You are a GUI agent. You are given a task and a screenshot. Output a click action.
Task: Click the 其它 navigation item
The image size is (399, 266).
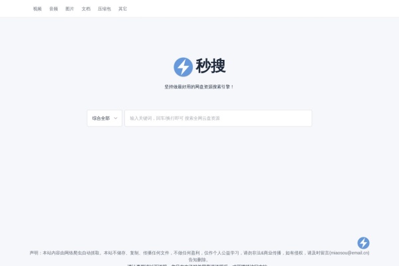122,9
